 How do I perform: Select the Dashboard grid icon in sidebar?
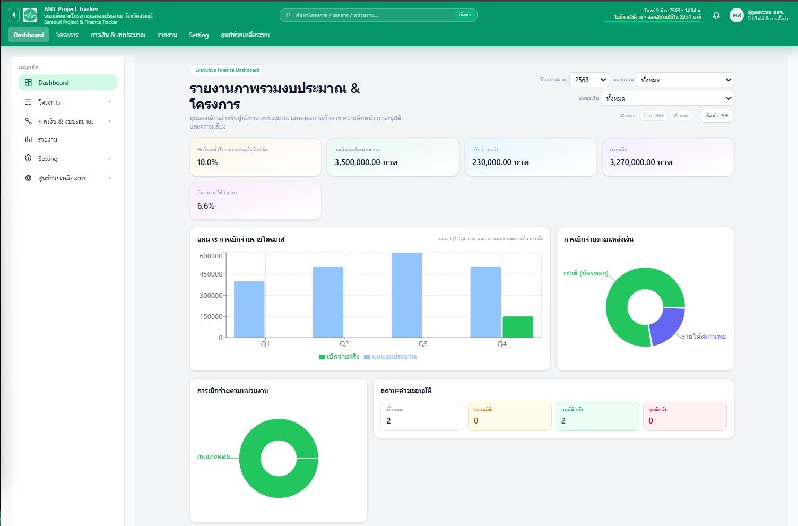click(x=29, y=82)
